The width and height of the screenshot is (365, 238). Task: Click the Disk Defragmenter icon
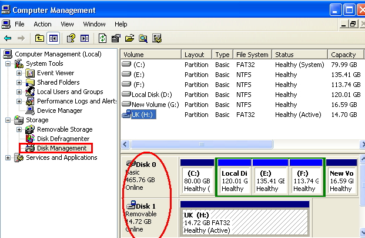tap(30, 139)
